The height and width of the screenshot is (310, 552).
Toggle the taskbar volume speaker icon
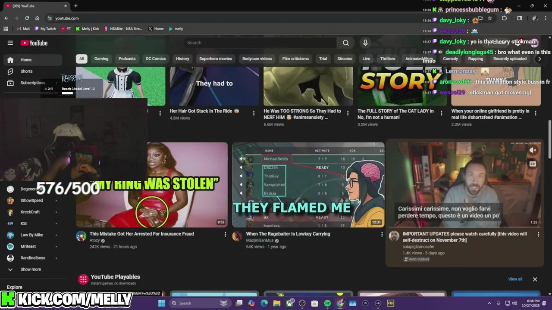tap(514, 303)
